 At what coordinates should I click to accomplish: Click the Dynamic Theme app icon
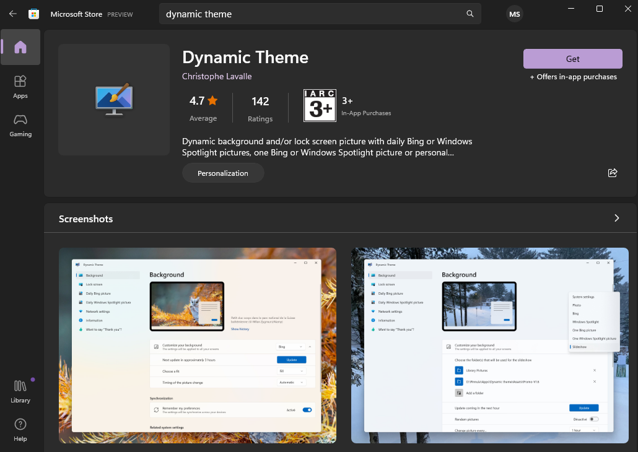pyautogui.click(x=114, y=99)
